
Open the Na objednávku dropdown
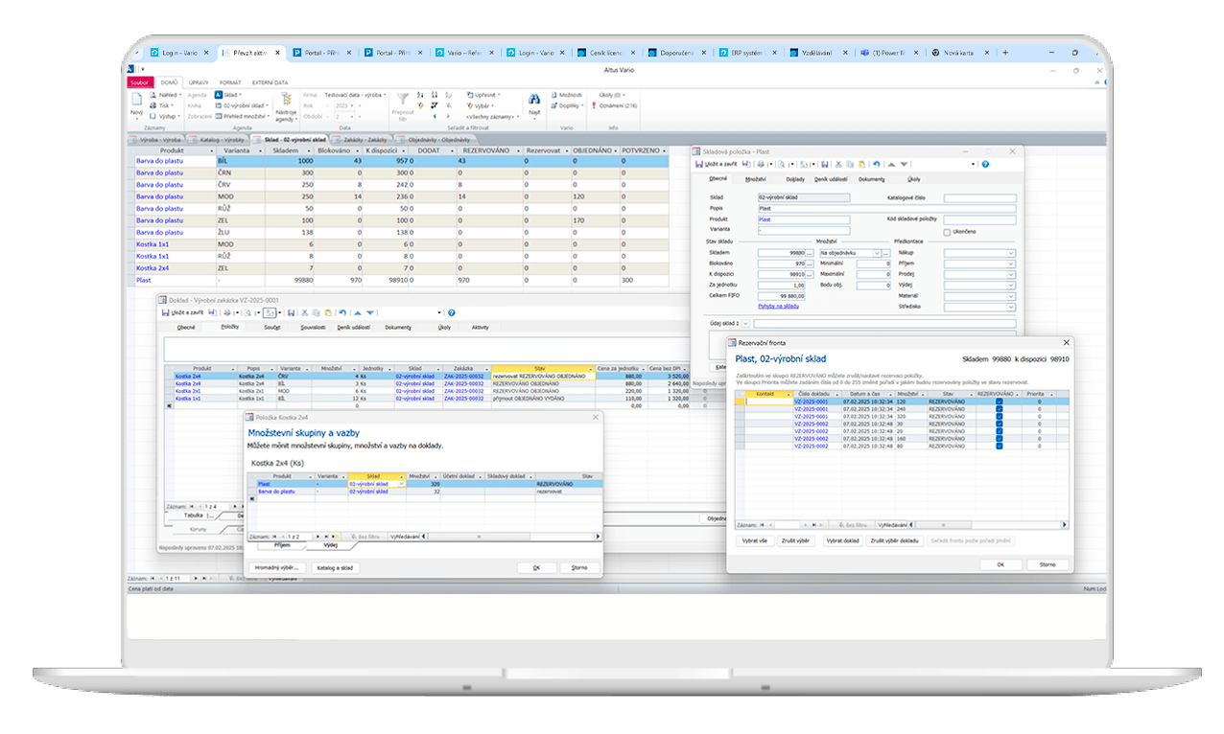tap(876, 253)
